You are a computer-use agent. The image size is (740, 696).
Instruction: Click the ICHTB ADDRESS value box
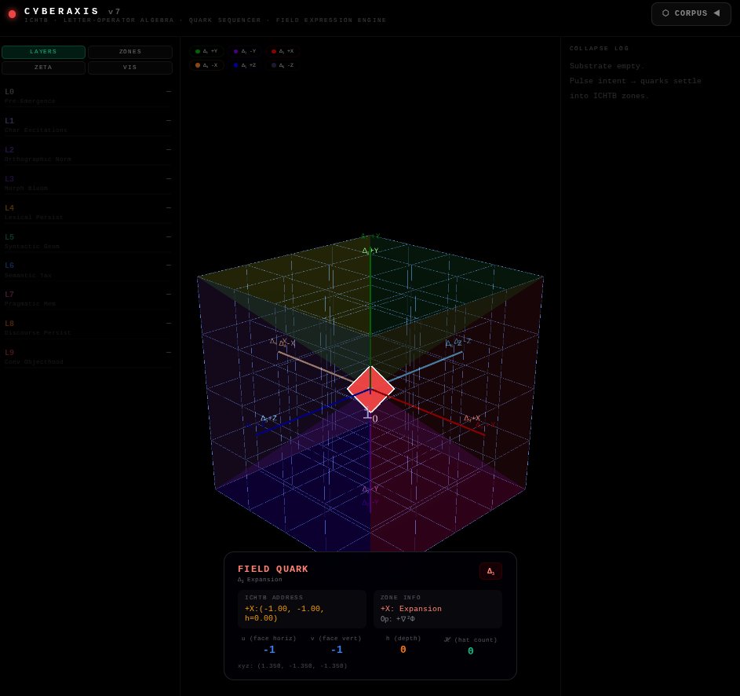(301, 610)
